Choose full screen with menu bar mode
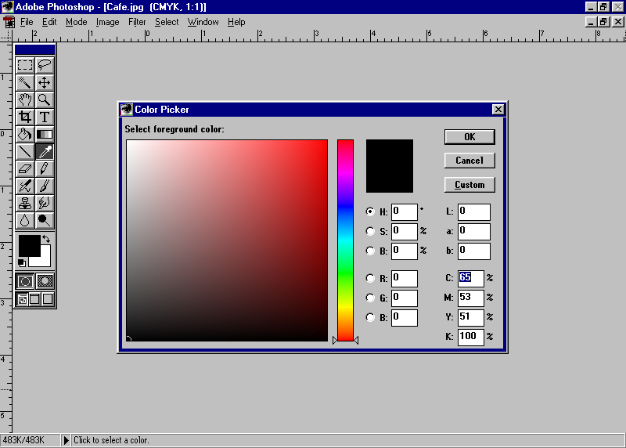The height and width of the screenshot is (448, 626). click(x=34, y=299)
